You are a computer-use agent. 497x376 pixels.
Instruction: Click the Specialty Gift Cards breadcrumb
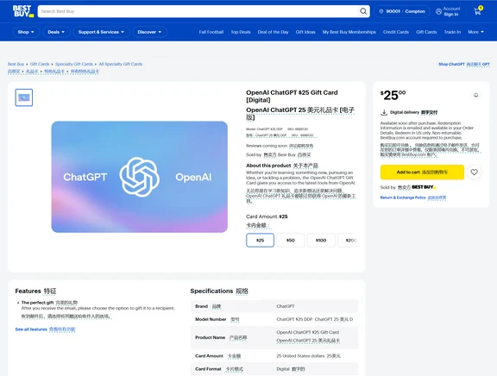74,64
